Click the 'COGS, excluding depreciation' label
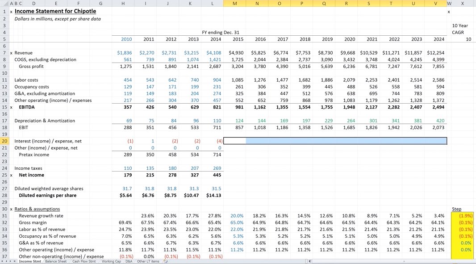This screenshot has width=476, height=264. (45, 59)
